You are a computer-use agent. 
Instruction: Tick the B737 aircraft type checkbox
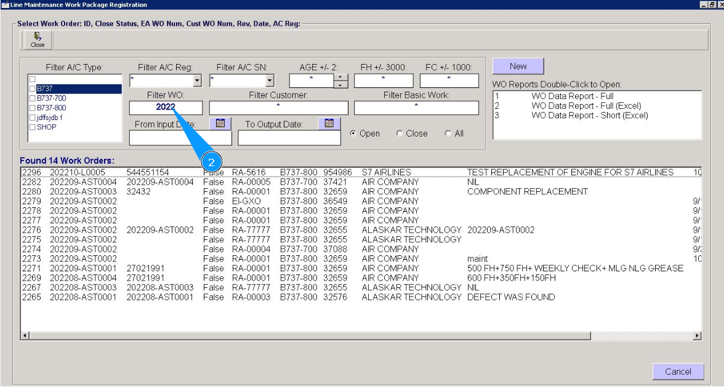(32, 89)
